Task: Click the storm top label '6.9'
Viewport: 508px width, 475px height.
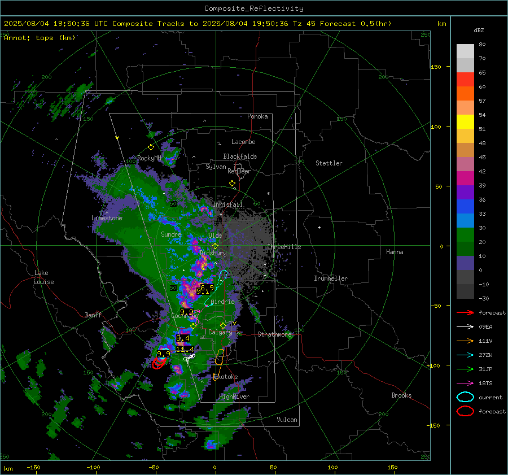Action: (207, 287)
